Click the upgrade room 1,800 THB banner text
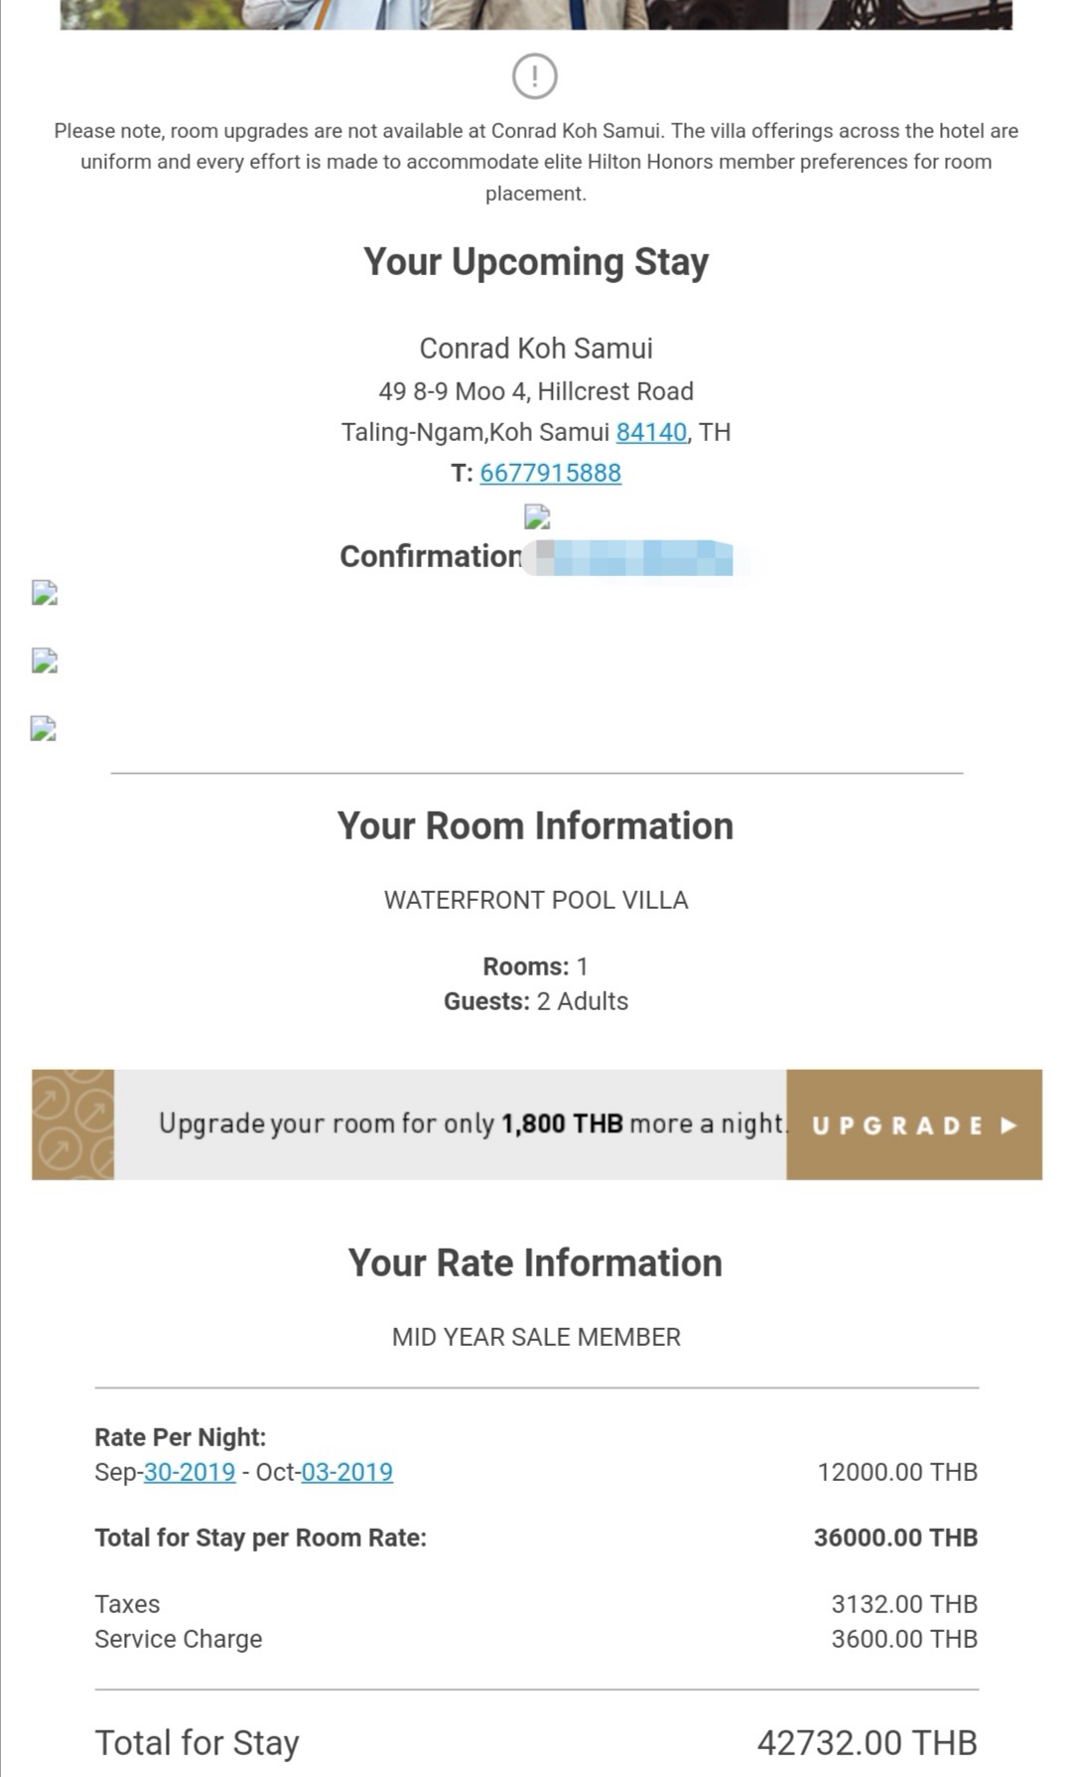The height and width of the screenshot is (1777, 1072). (472, 1123)
